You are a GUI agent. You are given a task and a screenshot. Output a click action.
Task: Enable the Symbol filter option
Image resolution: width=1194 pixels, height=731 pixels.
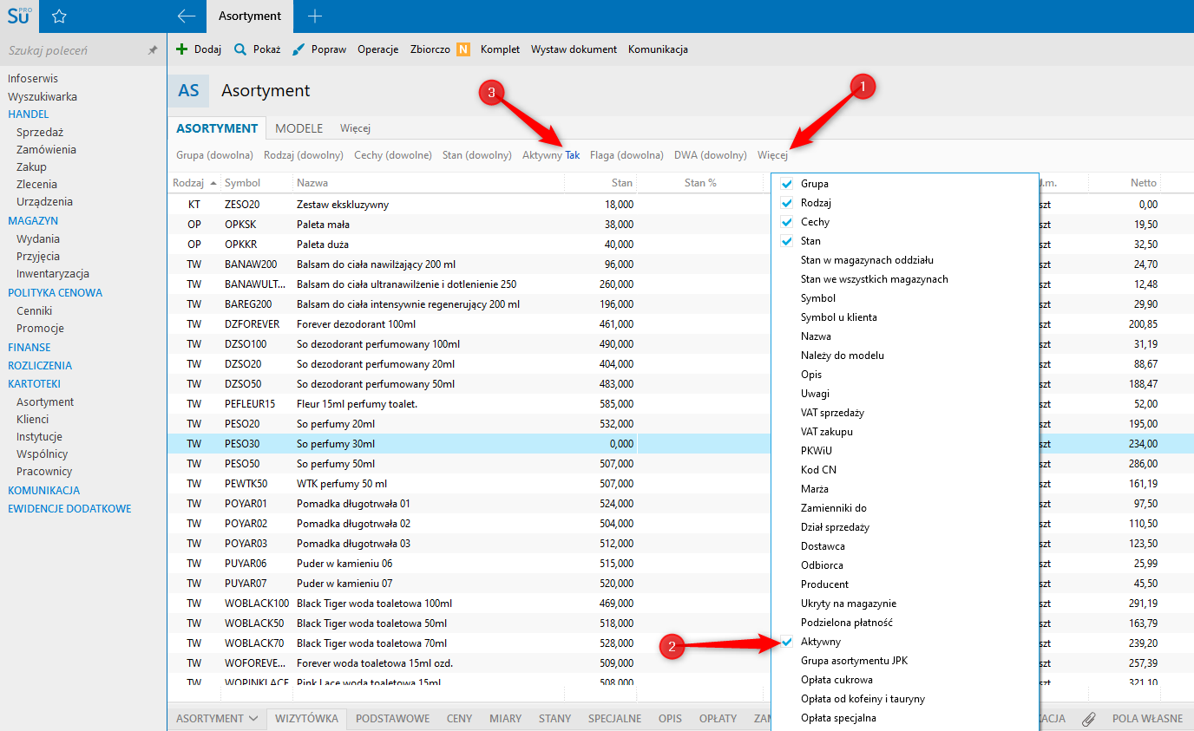818,298
